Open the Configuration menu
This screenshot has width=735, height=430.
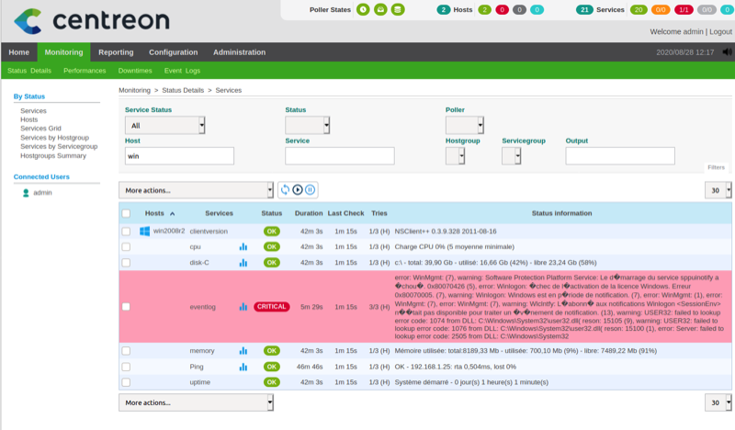point(173,52)
